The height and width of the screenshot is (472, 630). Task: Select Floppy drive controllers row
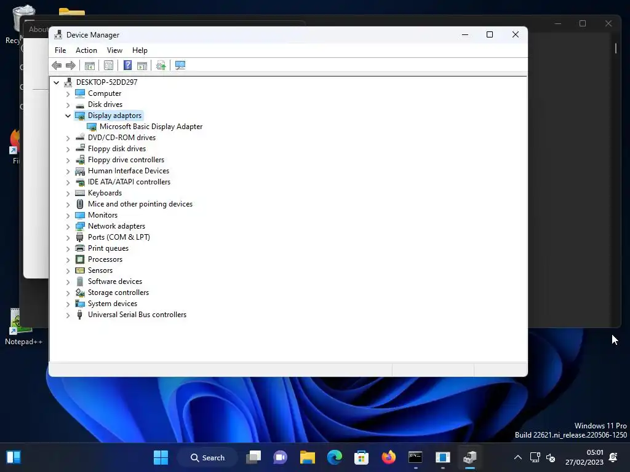[126, 160]
